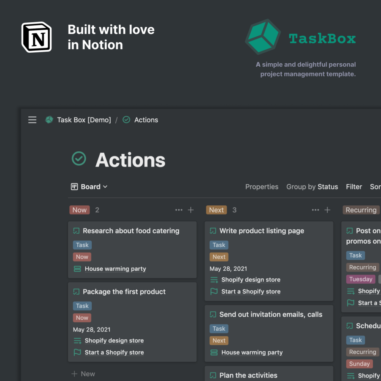The image size is (381, 381).
Task: Open House warming party link in Now column
Action: coord(115,269)
